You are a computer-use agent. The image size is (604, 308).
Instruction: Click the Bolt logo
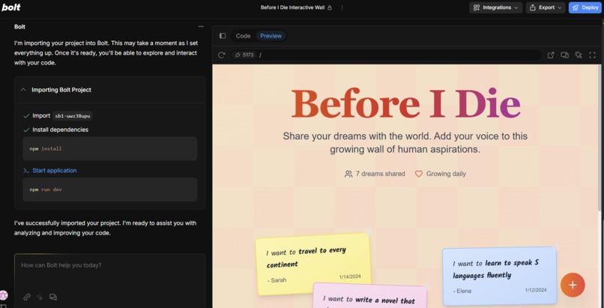click(x=10, y=7)
